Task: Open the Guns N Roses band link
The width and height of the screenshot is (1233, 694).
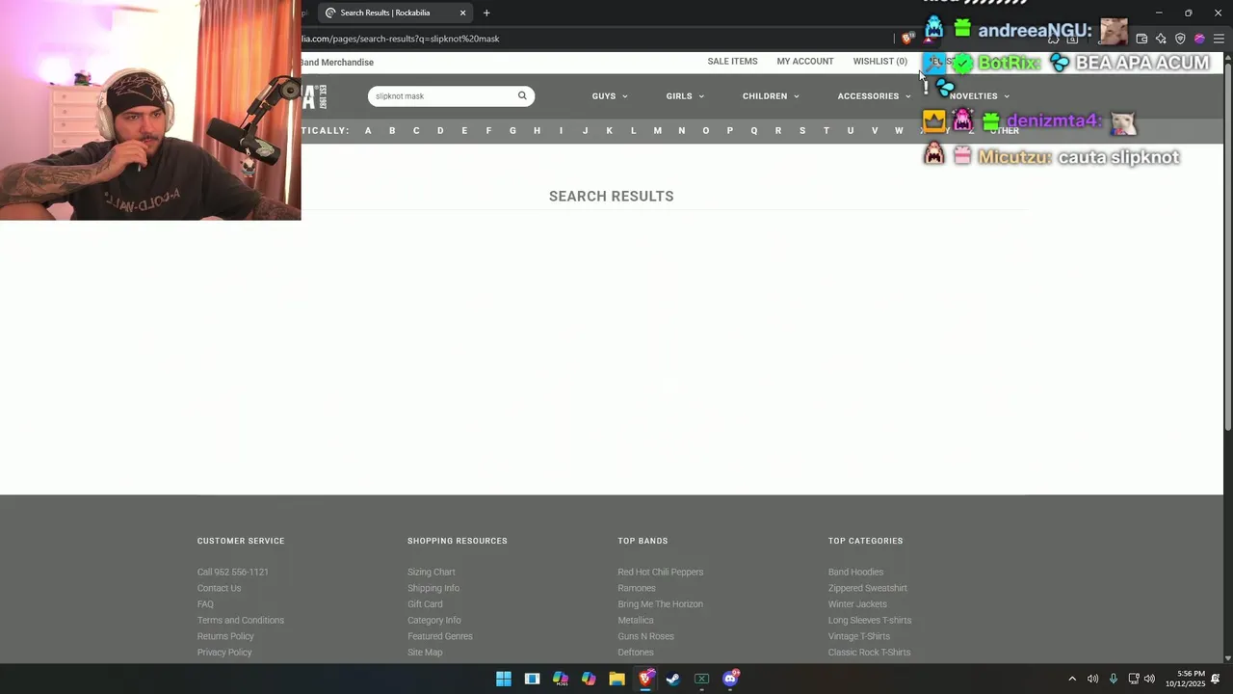Action: click(x=646, y=636)
